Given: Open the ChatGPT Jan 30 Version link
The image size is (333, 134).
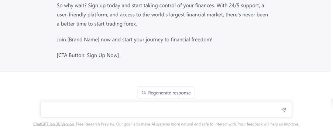Looking at the screenshot, I should (x=54, y=124).
